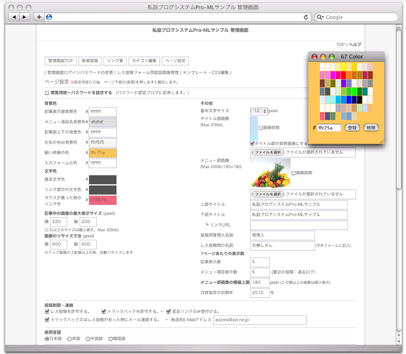This screenshot has height=354, width=406.
Task: Click the fruit menu image thumbnail
Action: click(x=270, y=173)
